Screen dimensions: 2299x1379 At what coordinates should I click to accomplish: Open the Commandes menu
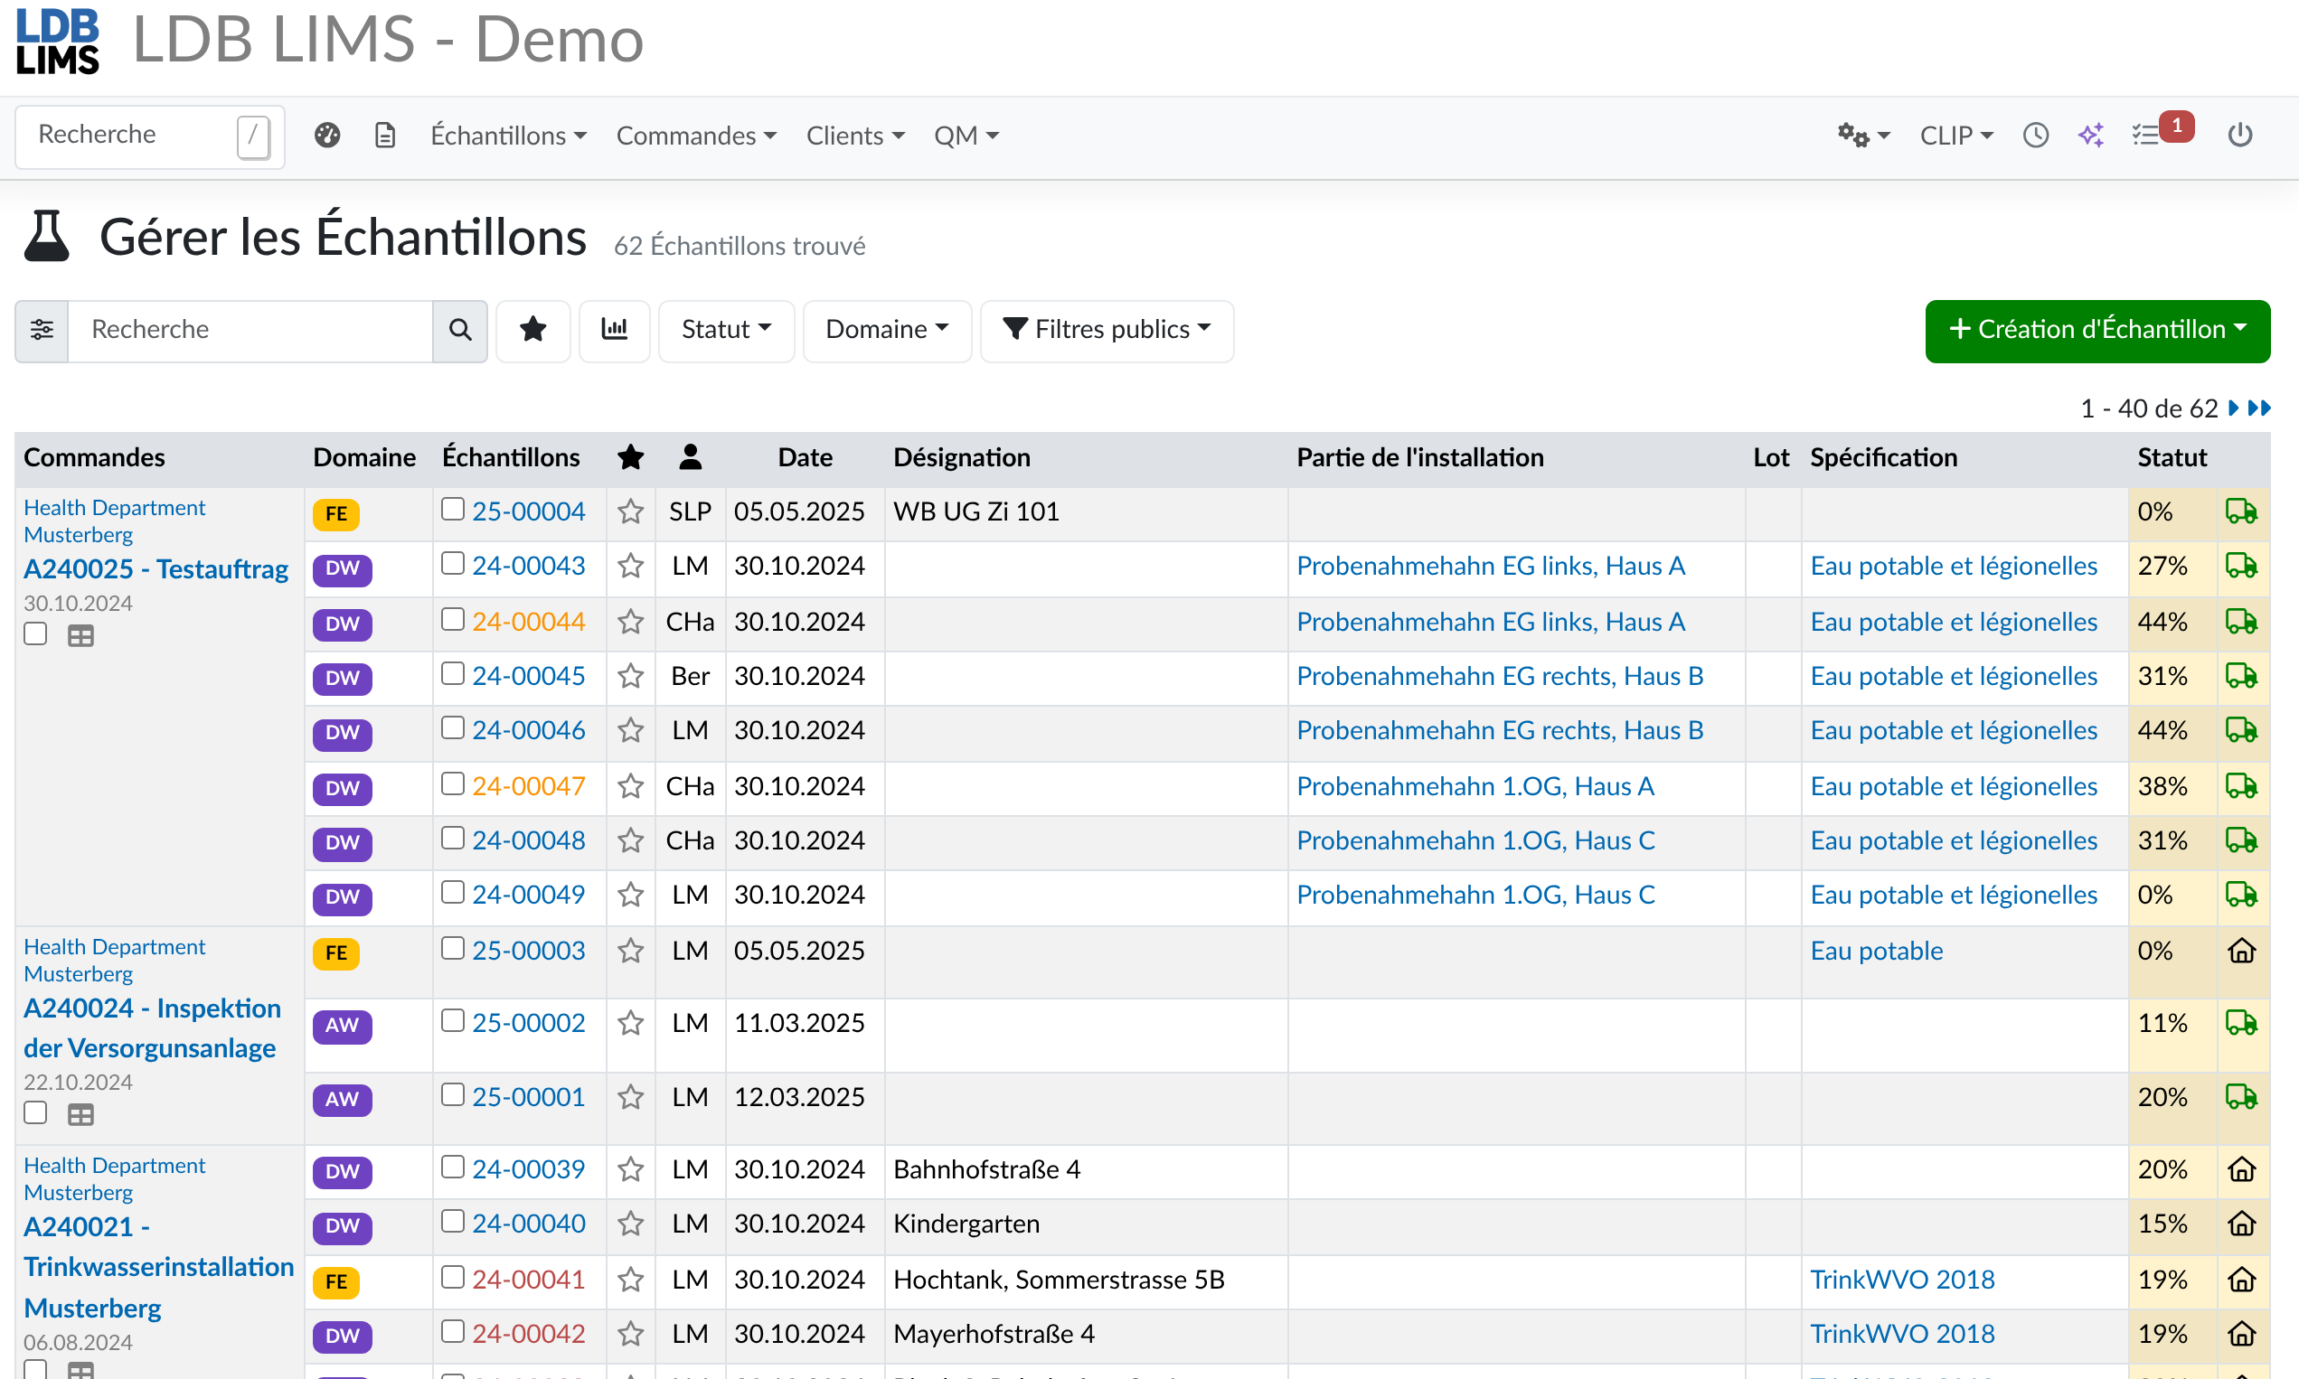click(696, 136)
